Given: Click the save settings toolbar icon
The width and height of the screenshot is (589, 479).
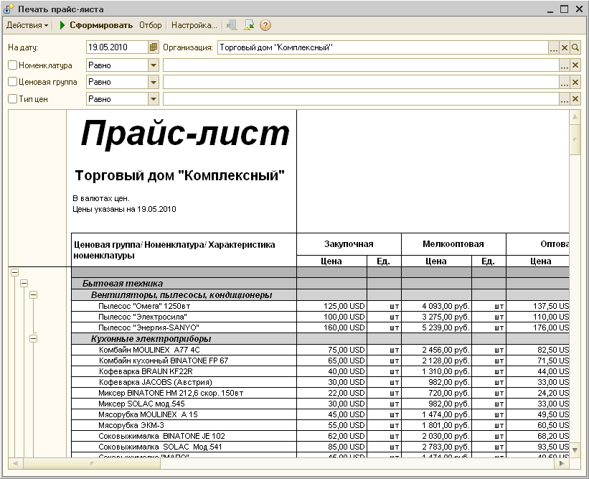Looking at the screenshot, I should click(x=249, y=25).
